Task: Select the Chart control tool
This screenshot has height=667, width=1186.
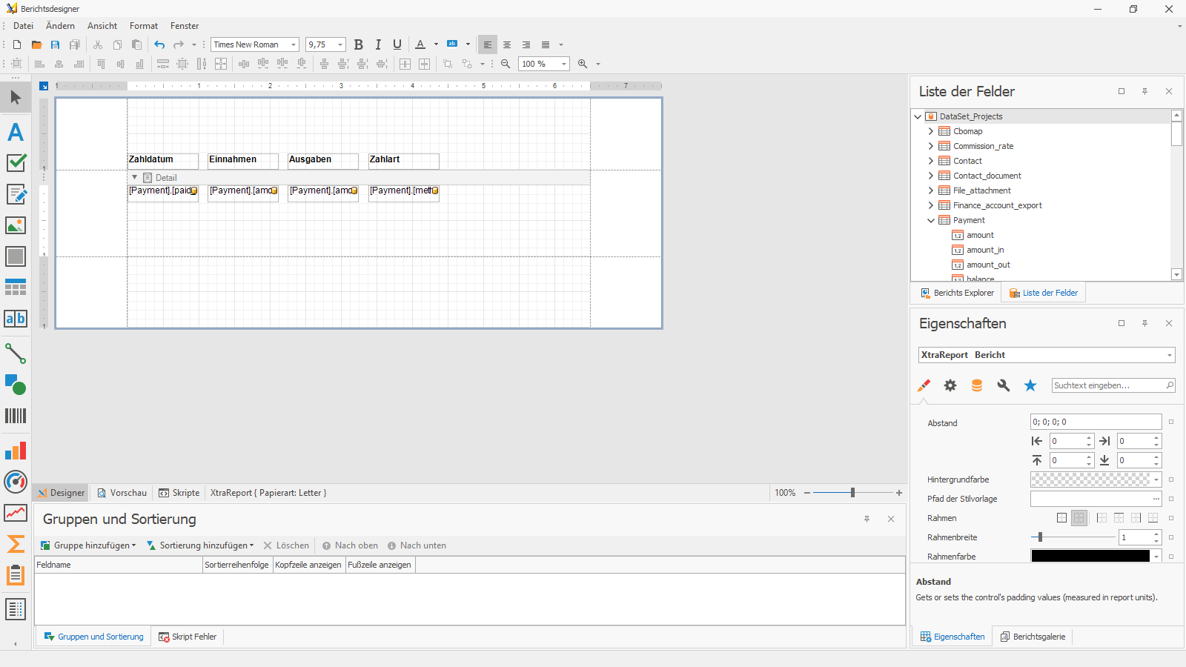Action: pyautogui.click(x=16, y=451)
